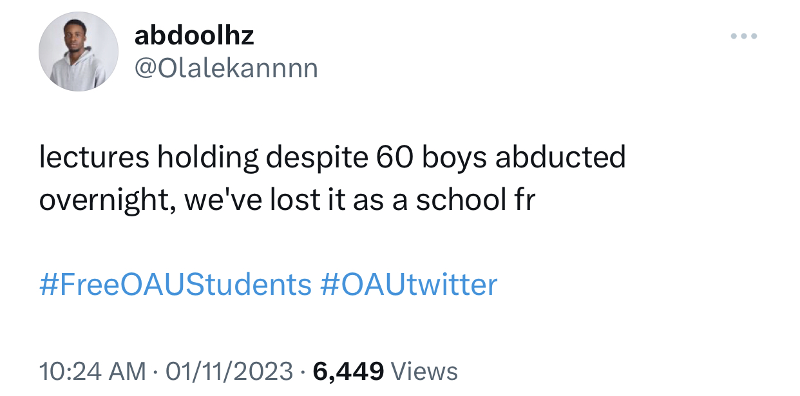800x396 pixels.
Task: Click the 6,449 view count number
Action: pyautogui.click(x=348, y=371)
